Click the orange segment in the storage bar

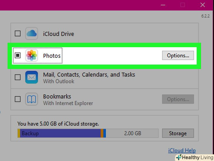[102, 133]
